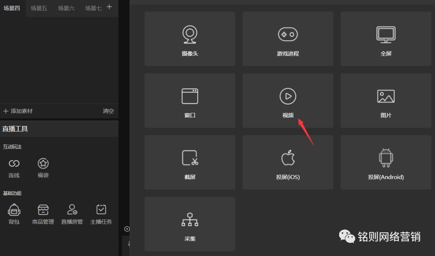The height and width of the screenshot is (256, 435).
Task: Select 投屏(Android) screen mirroring
Action: (x=386, y=162)
